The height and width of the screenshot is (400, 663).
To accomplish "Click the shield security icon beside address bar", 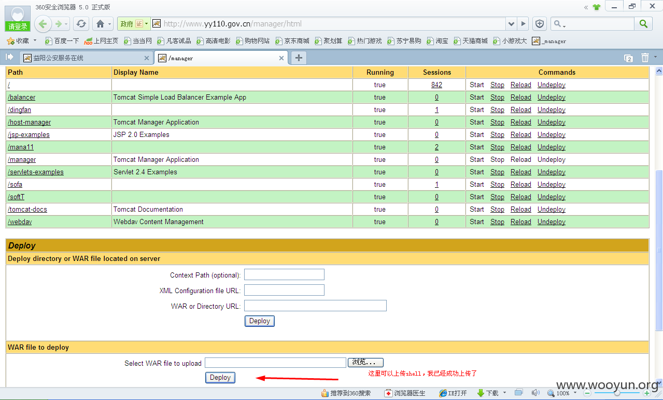I will point(540,24).
